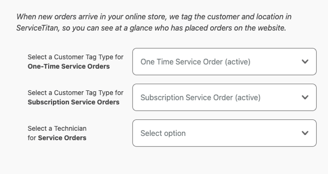Screen dimensions: 328x174
Task: Open Subscription Service Orders tag type dropdown
Action: (x=224, y=97)
